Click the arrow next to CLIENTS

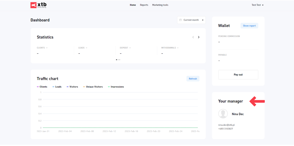[x=46, y=48]
